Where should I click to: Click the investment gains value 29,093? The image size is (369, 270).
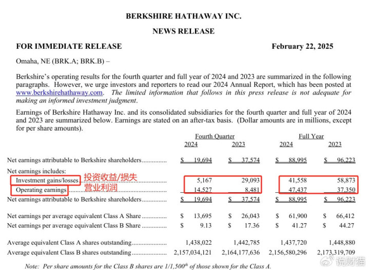(x=250, y=181)
